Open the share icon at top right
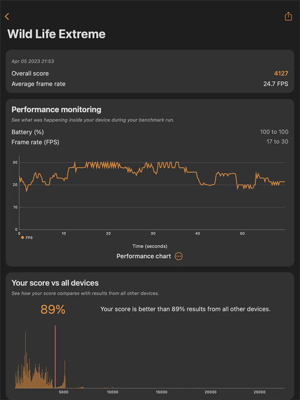Screen dimensions: 300x400 (x=288, y=17)
